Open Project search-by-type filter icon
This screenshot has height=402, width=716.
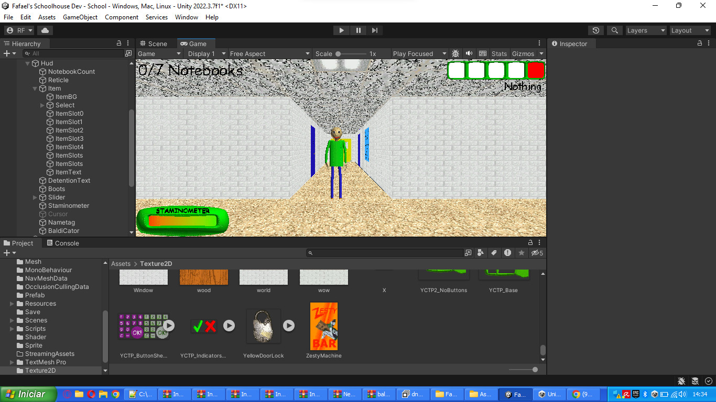[481, 253]
